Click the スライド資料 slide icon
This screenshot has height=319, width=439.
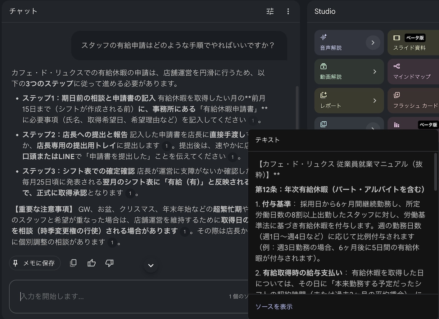(x=397, y=38)
